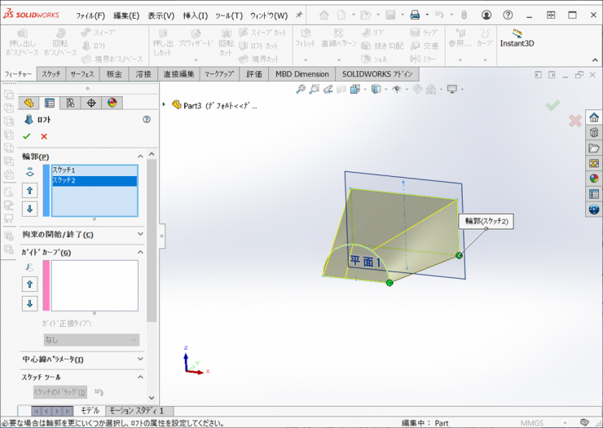Collapse the 輪郭 profiles section
The image size is (603, 428).
pos(140,156)
